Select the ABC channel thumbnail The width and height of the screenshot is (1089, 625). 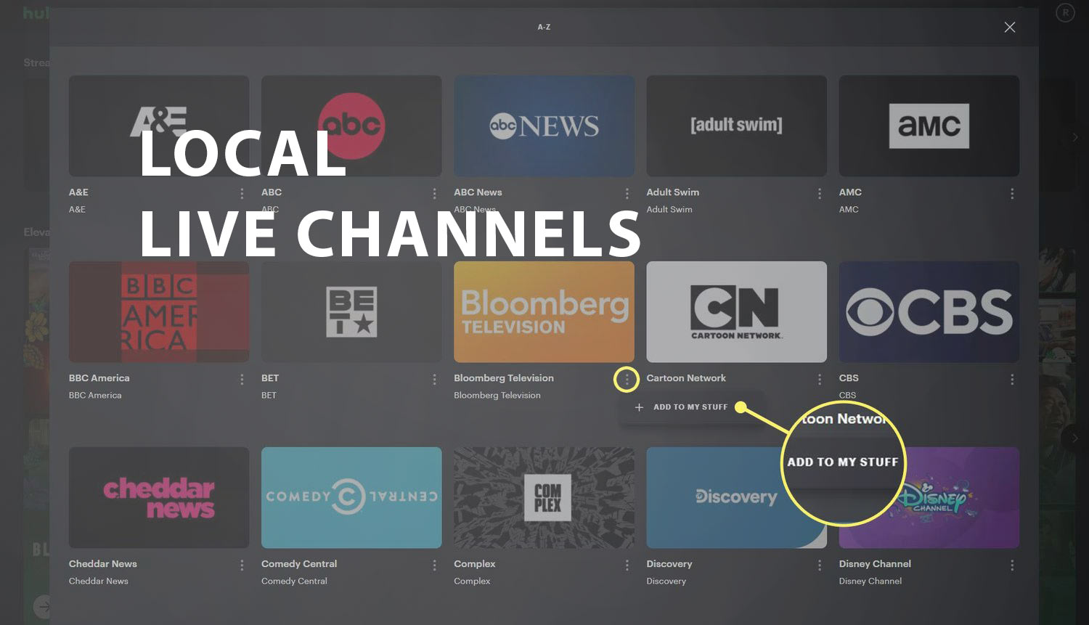351,126
